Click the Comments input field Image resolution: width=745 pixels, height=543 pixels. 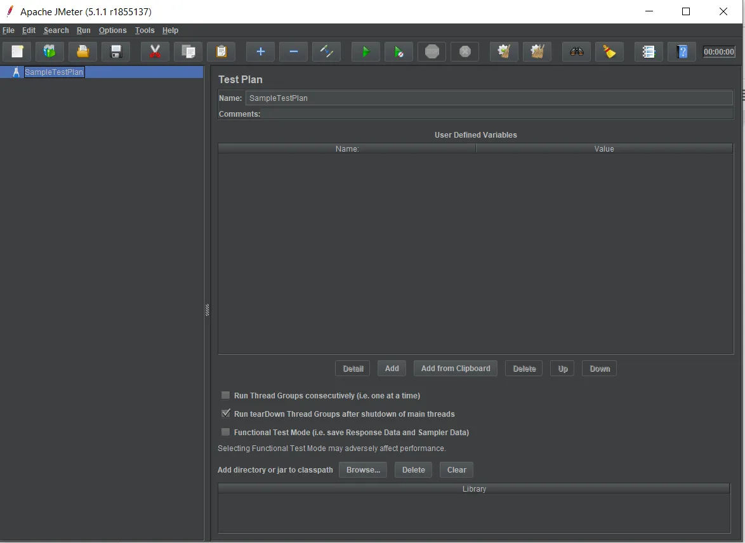[x=498, y=114]
